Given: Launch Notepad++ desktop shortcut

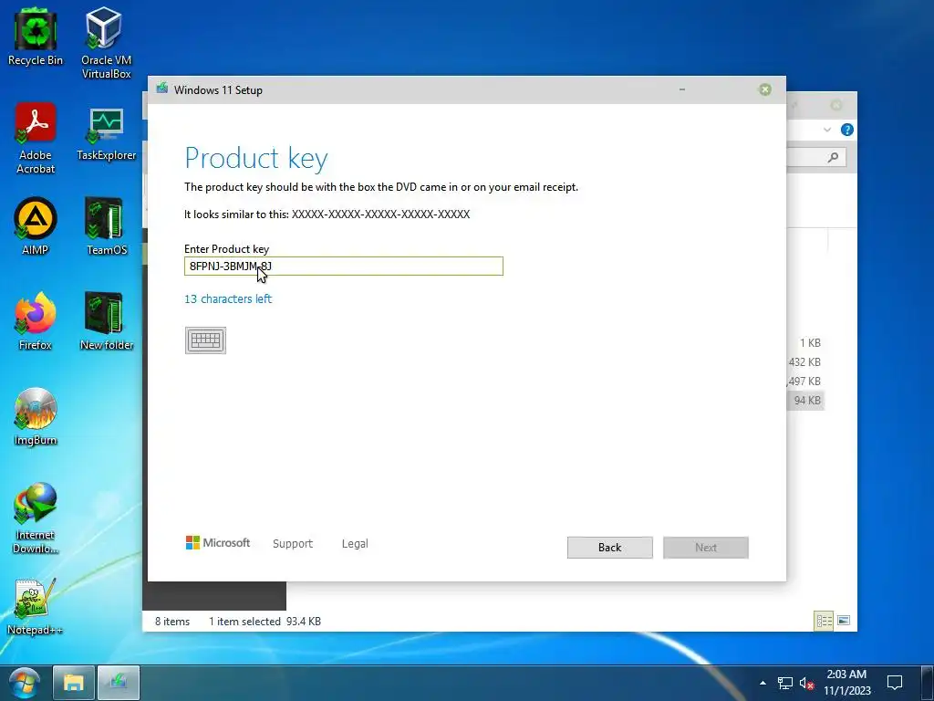Looking at the screenshot, I should 36,607.
